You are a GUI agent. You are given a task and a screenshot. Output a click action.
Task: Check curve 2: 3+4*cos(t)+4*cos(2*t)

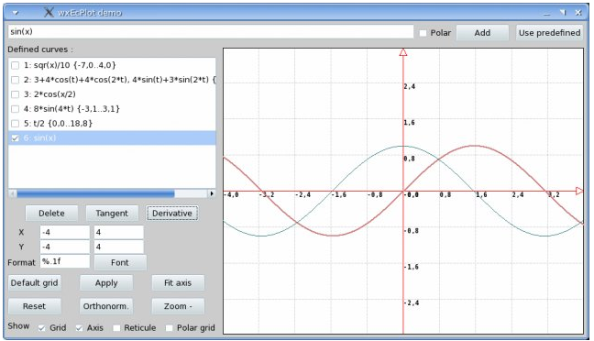(16, 80)
